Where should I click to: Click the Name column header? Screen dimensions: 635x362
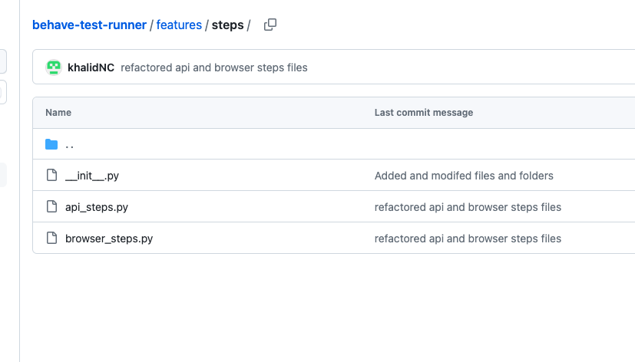tap(58, 113)
